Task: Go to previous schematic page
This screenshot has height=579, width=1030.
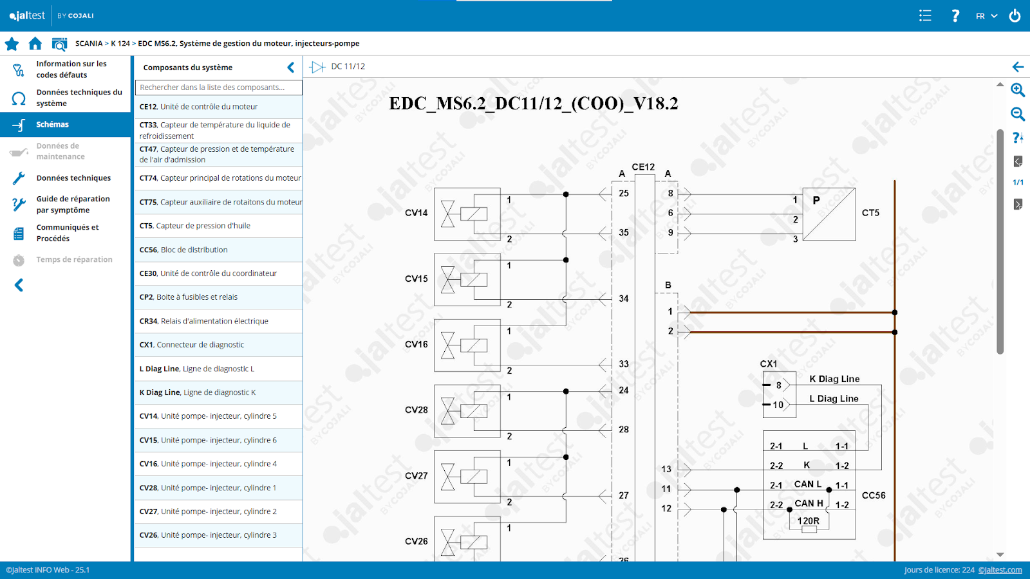Action: (x=1018, y=161)
